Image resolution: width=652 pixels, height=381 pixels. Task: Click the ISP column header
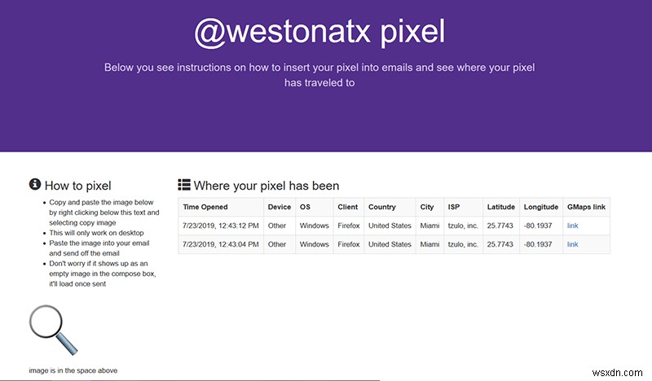click(454, 207)
